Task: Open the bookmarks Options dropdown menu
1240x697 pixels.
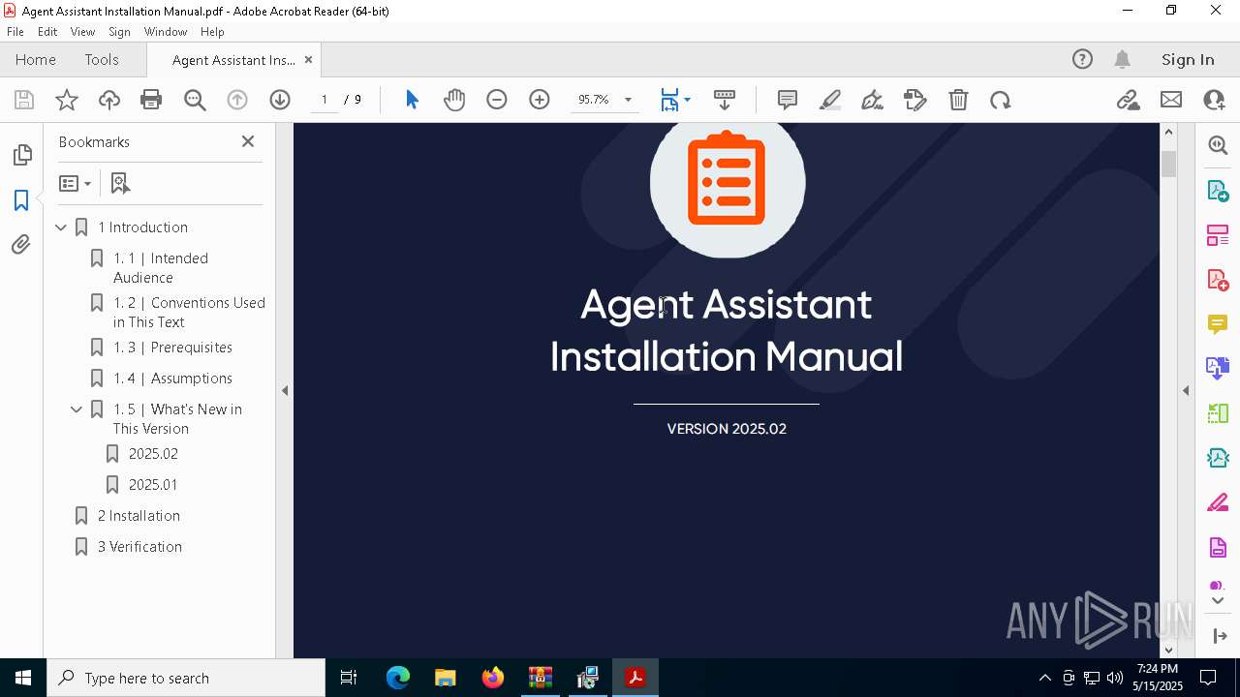Action: click(75, 183)
